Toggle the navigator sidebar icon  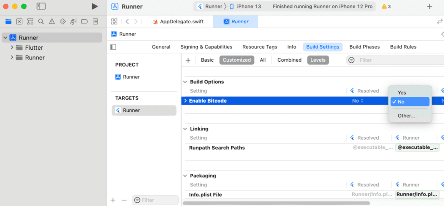pos(41,6)
